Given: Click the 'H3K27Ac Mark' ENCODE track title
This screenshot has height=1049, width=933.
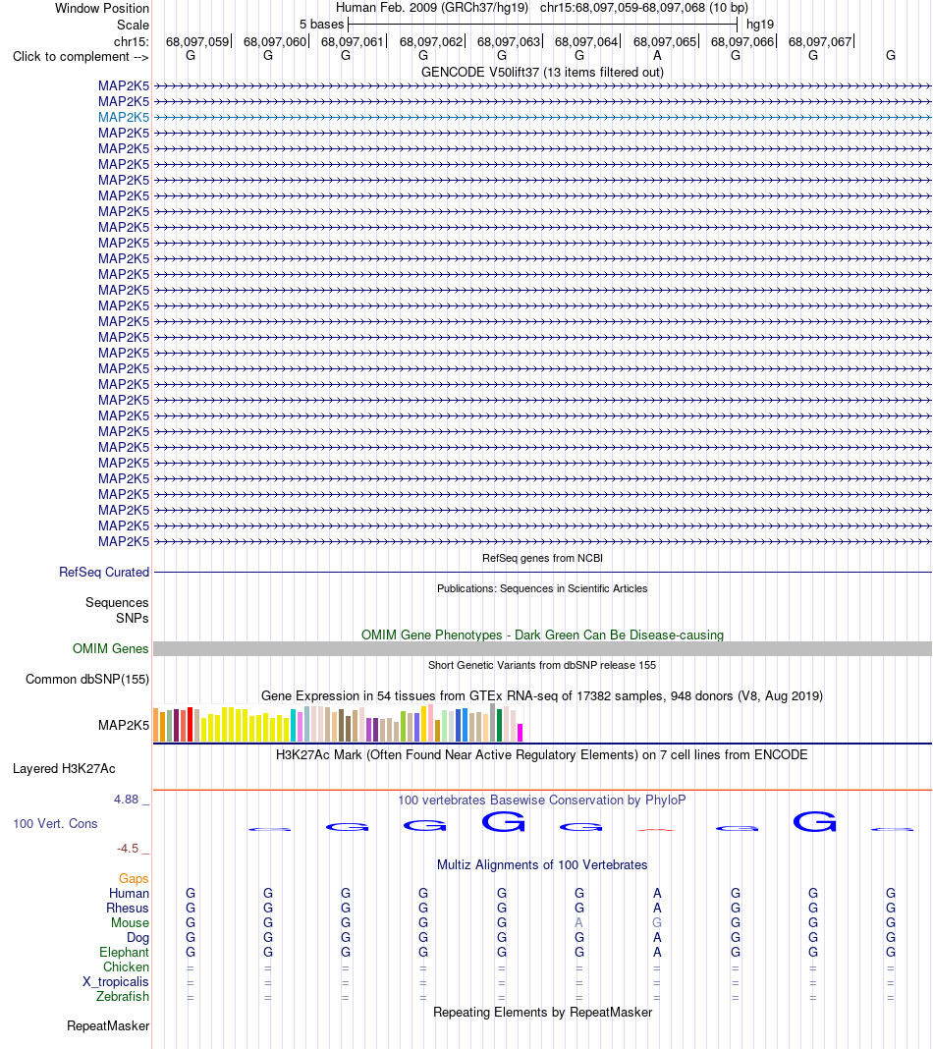Looking at the screenshot, I should [542, 754].
